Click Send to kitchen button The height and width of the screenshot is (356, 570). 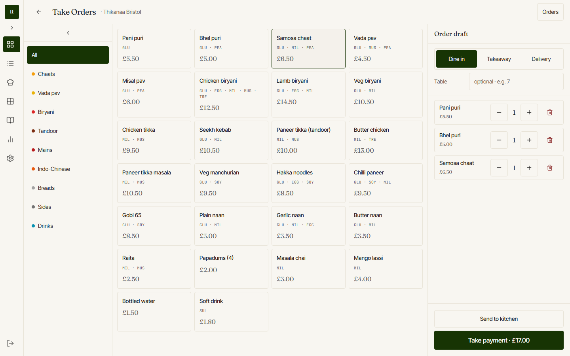point(499,319)
